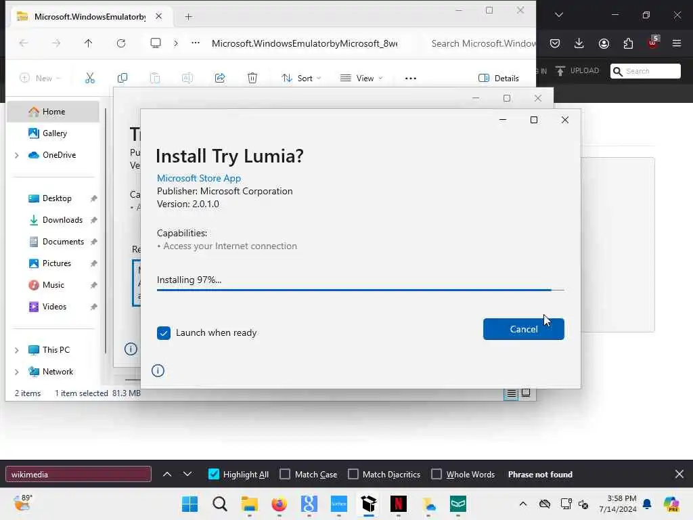
Task: Expand the address bar breadcrumb chevron
Action: [x=176, y=43]
